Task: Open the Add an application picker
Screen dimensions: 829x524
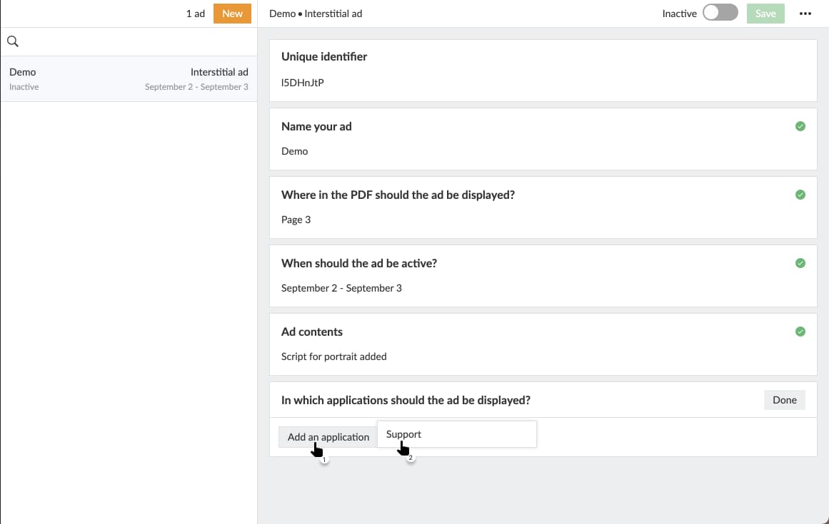Action: coord(327,437)
